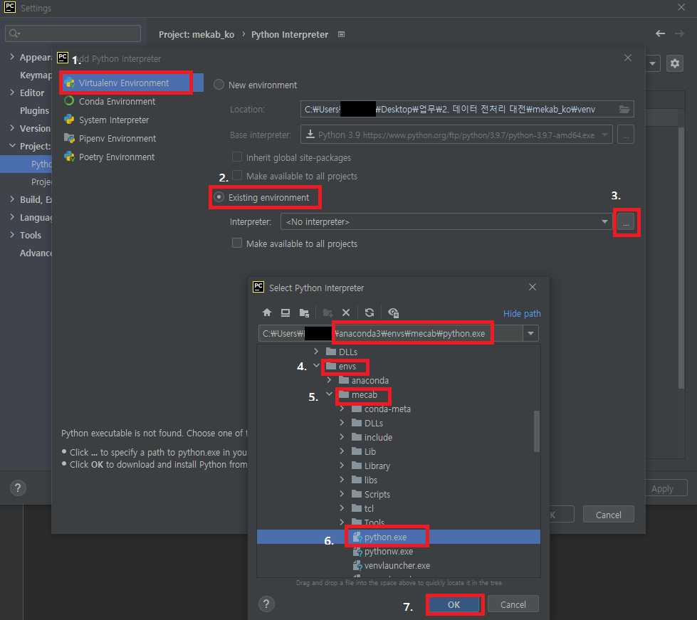Image resolution: width=697 pixels, height=620 pixels.
Task: Expand the Library folder
Action: click(x=342, y=466)
